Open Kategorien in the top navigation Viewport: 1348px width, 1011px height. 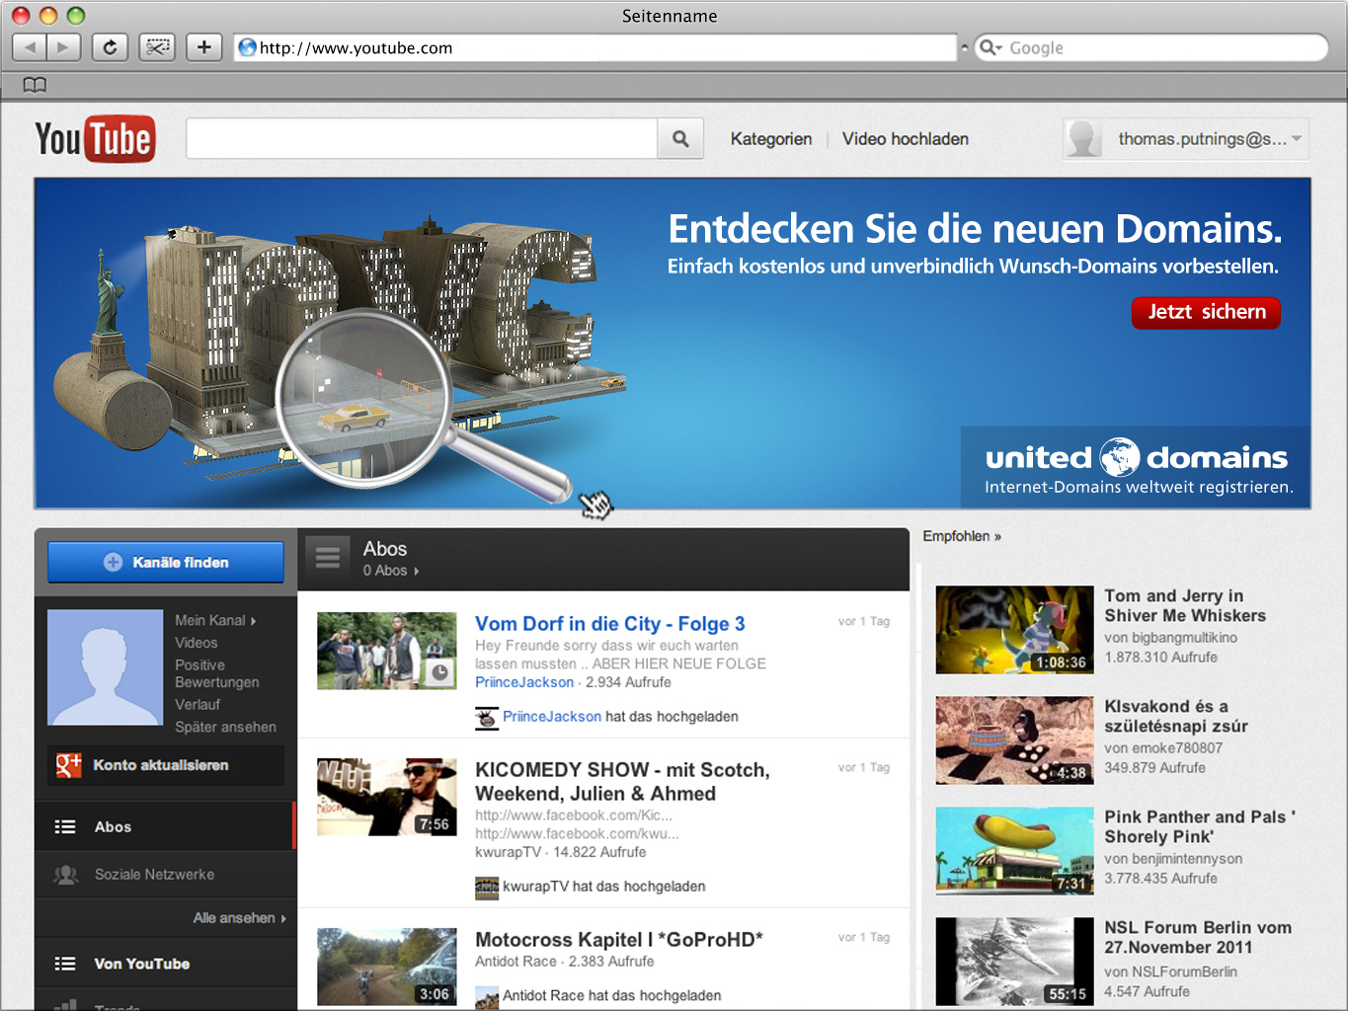(771, 139)
